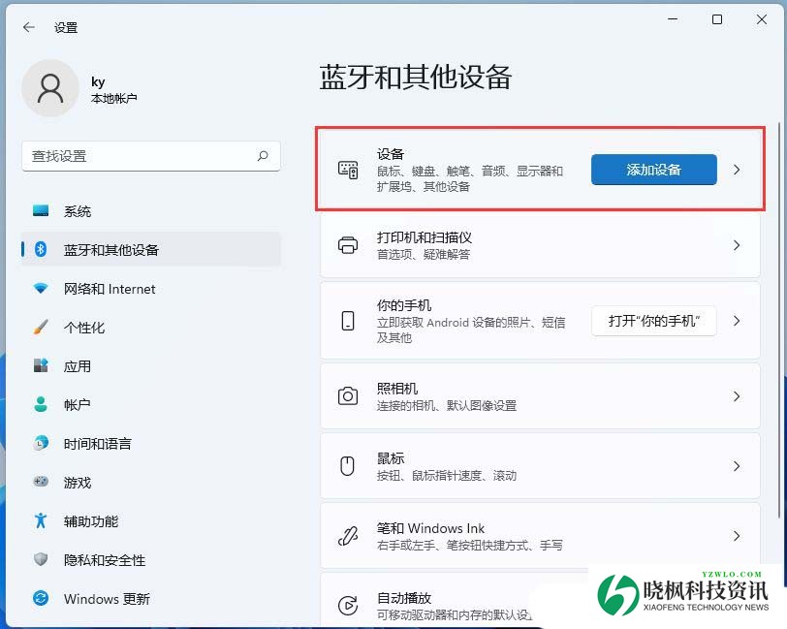
Task: Expand the 设备 row chevron
Action: [x=737, y=170]
